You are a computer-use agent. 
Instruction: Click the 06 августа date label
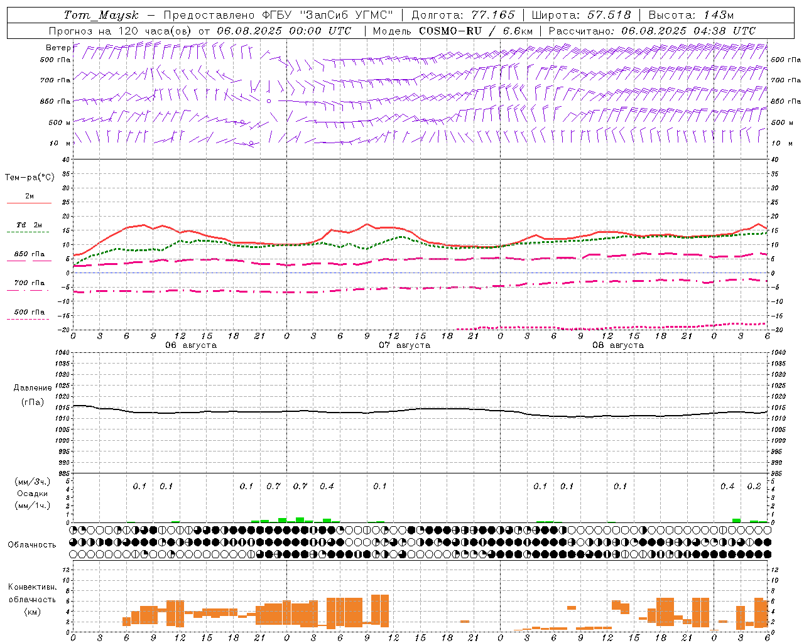point(190,345)
